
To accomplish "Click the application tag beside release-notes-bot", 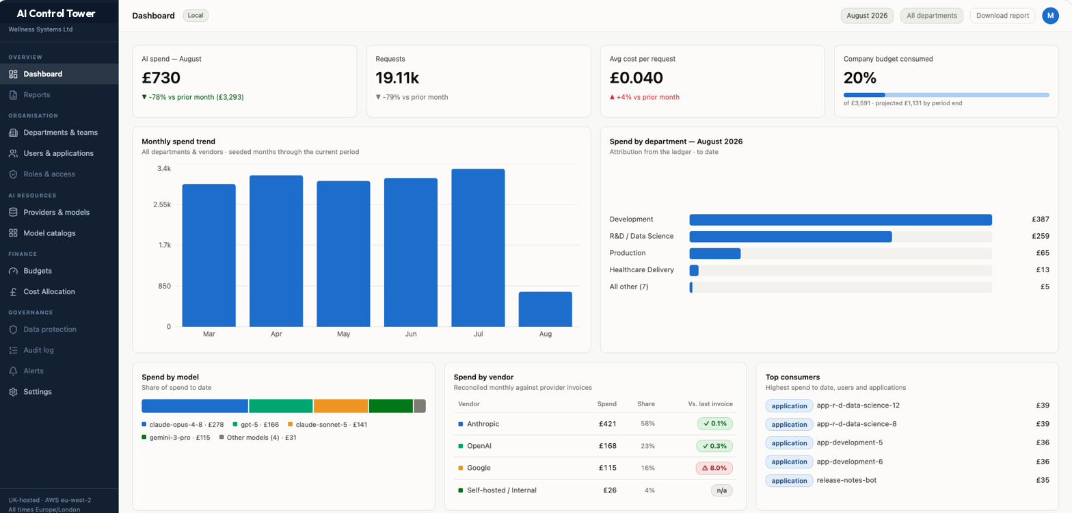I will tap(789, 481).
